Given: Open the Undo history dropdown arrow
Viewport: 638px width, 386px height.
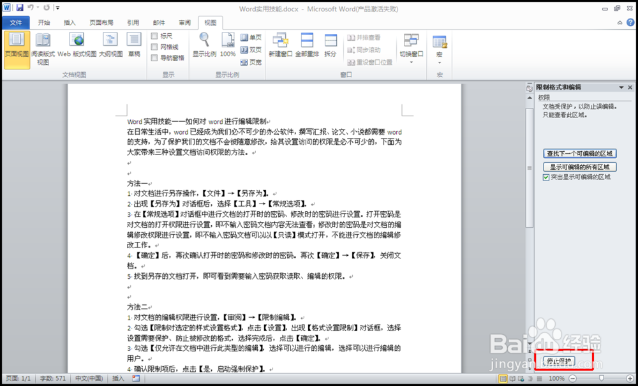Looking at the screenshot, I should click(x=38, y=8).
